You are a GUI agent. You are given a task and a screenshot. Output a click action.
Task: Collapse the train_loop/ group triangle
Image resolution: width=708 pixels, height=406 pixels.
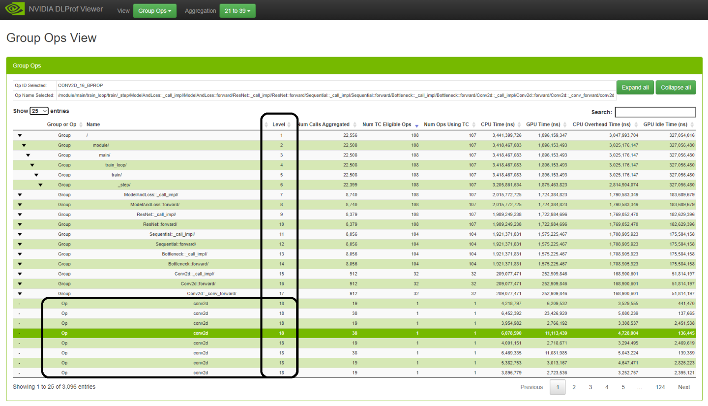(32, 165)
